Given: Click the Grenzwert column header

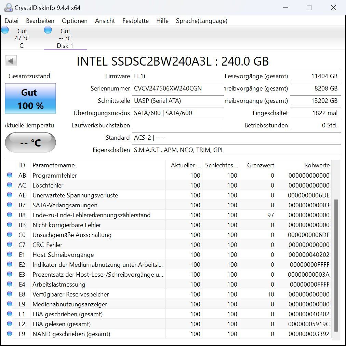Looking at the screenshot, I should (x=258, y=165).
